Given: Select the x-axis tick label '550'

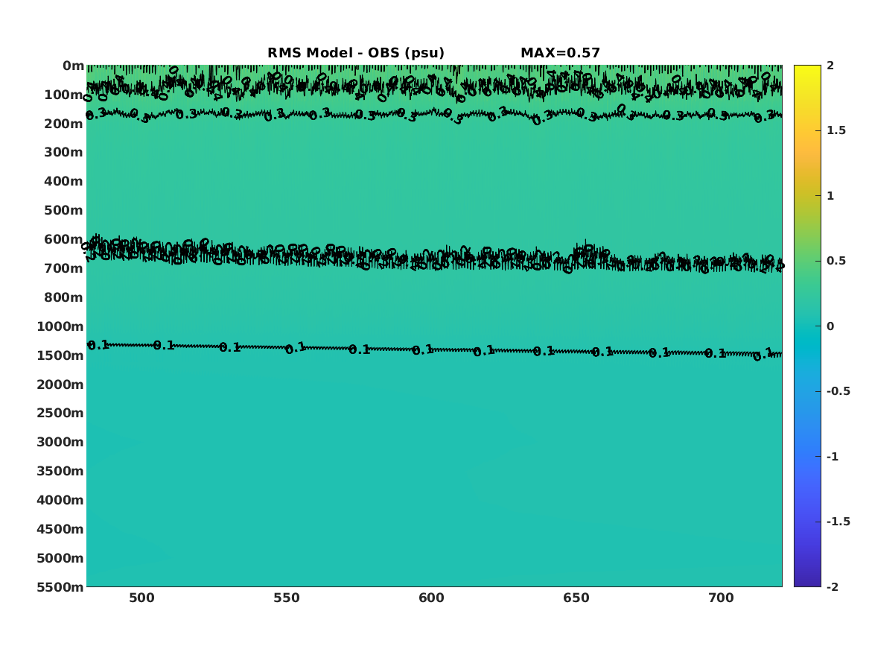Looking at the screenshot, I should [x=287, y=598].
